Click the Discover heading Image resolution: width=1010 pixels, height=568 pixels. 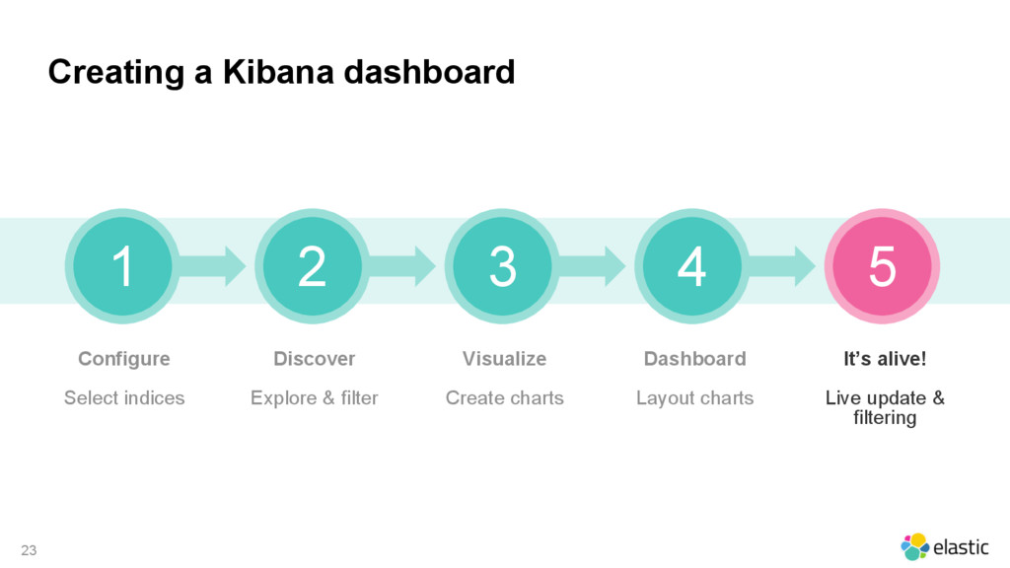315,359
